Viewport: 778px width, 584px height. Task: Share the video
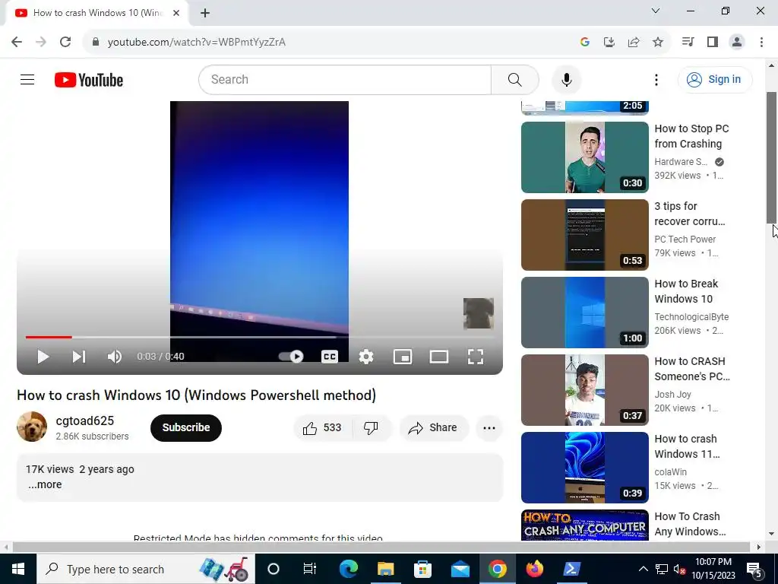pyautogui.click(x=432, y=427)
